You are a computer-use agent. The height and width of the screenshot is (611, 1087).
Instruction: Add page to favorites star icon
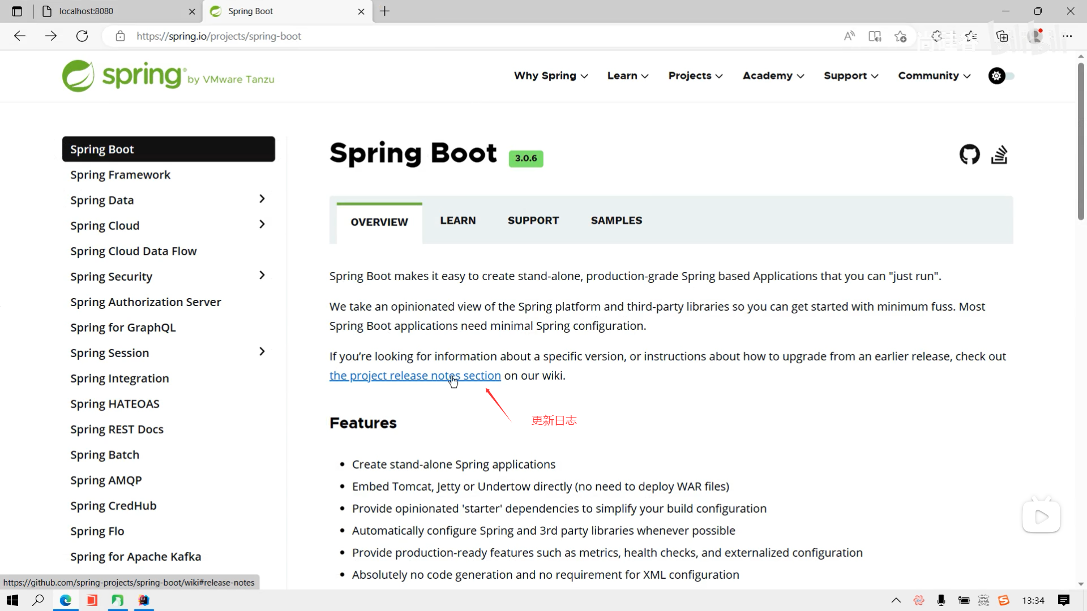point(900,36)
